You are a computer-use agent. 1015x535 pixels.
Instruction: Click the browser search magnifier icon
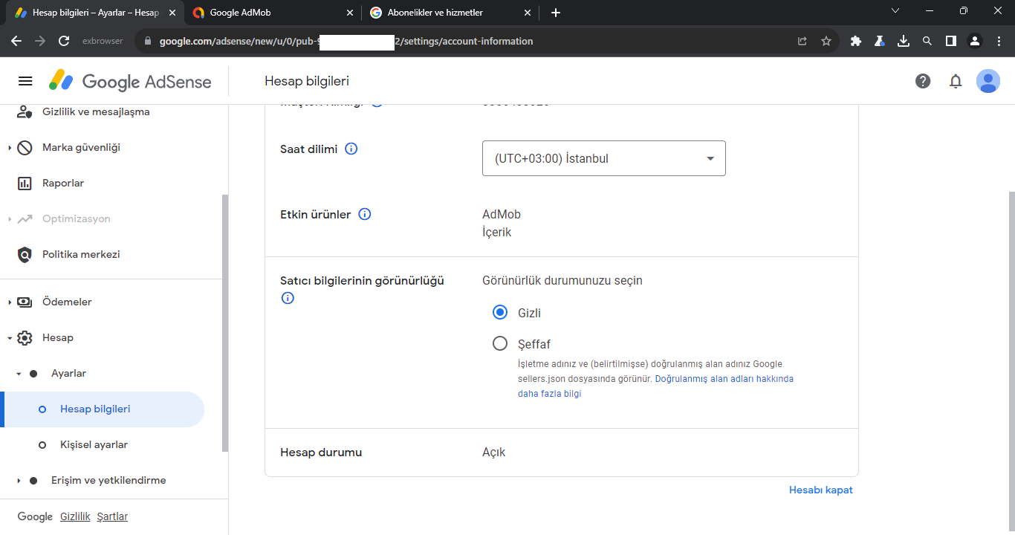click(927, 42)
